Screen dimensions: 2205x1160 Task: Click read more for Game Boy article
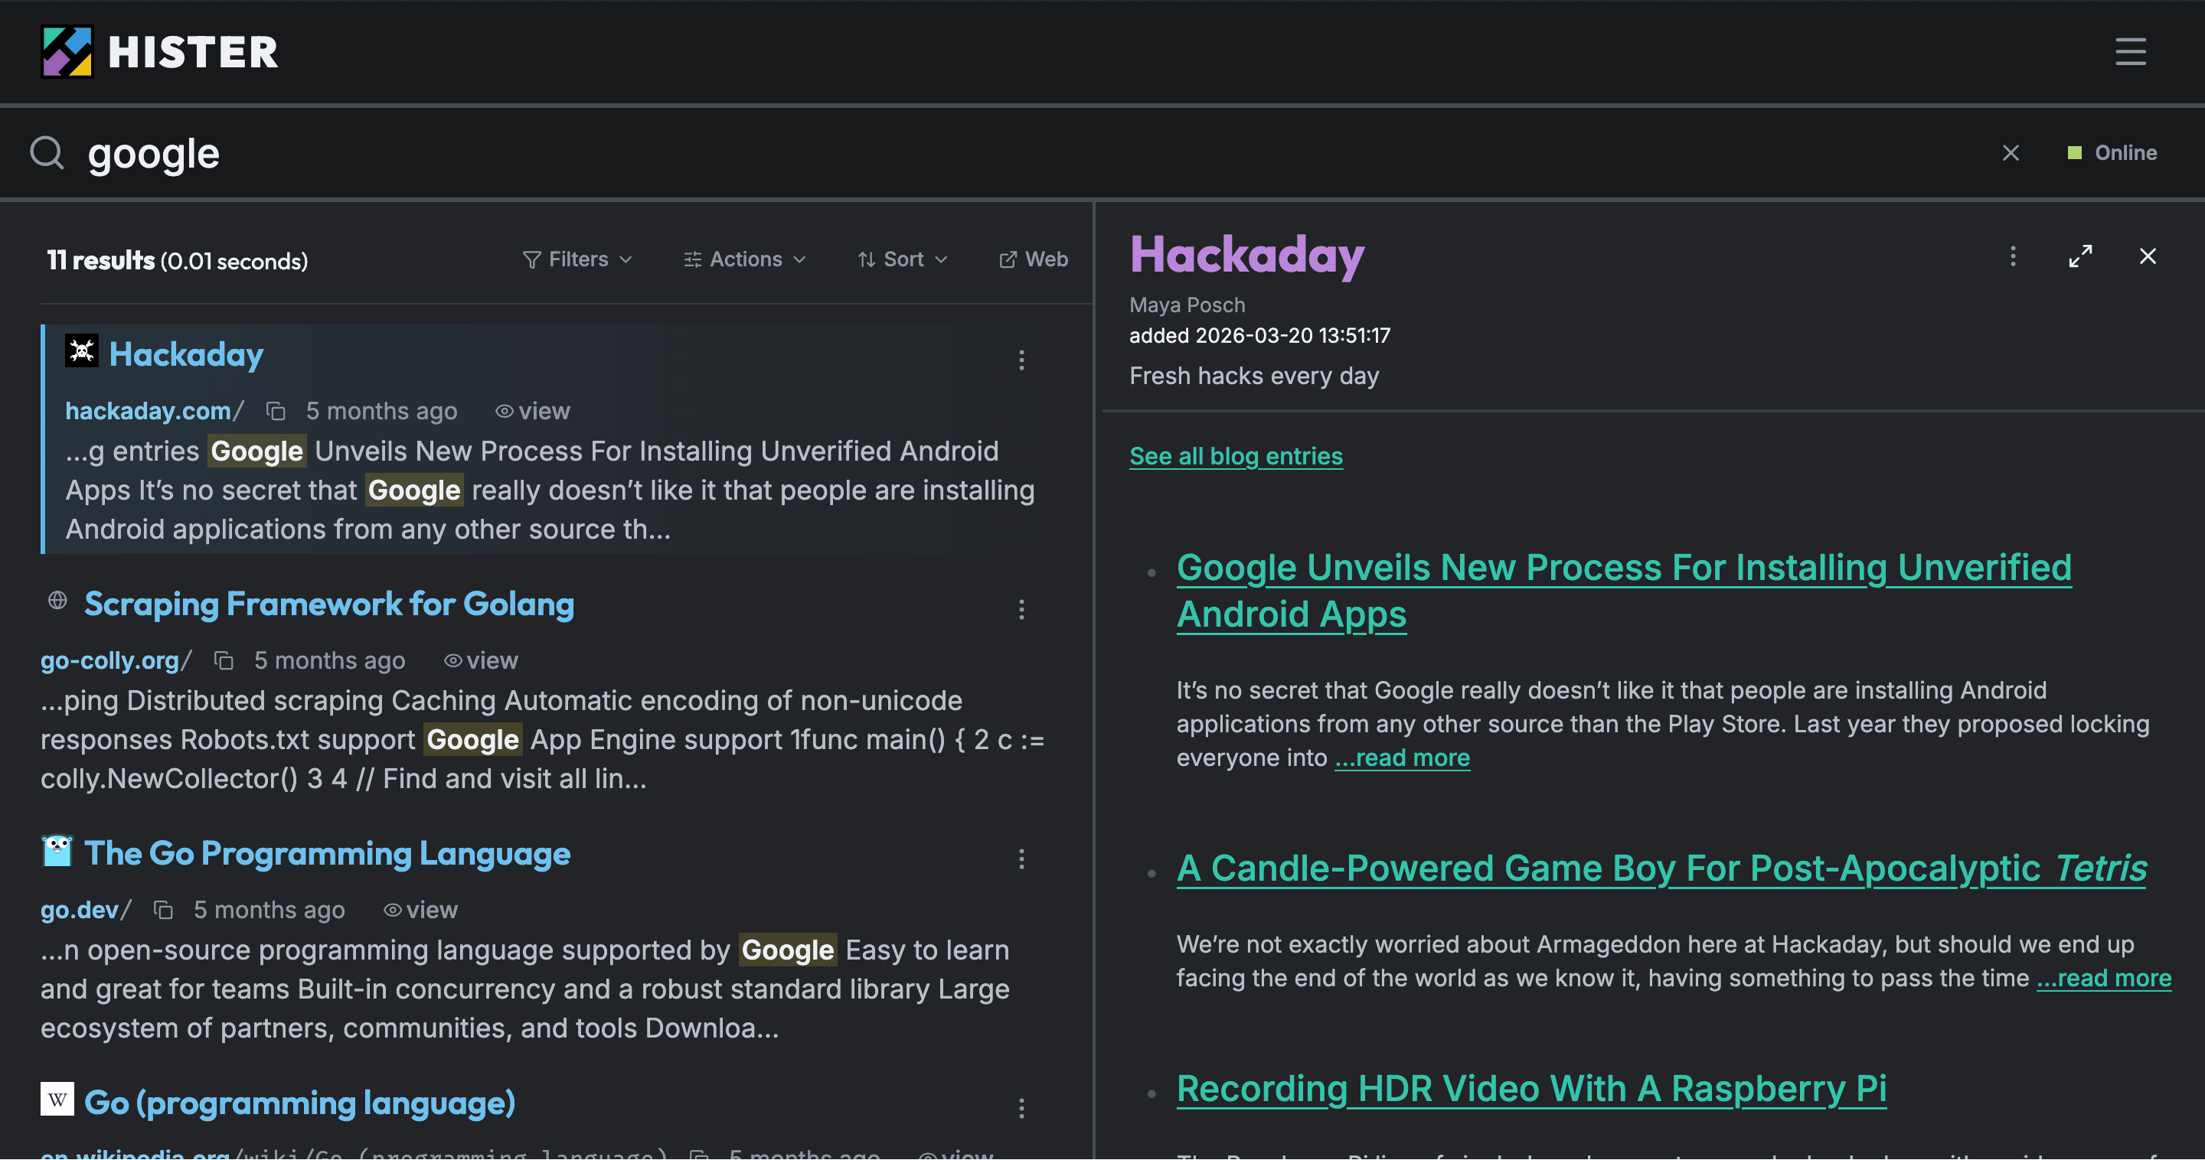point(2104,978)
